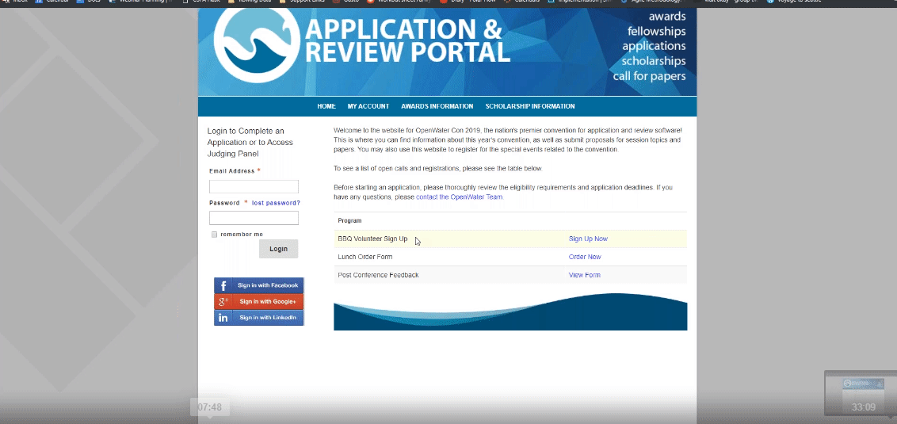This screenshot has height=424, width=897.
Task: Click the LinkedIn 'in' icon
Action: [x=223, y=318]
